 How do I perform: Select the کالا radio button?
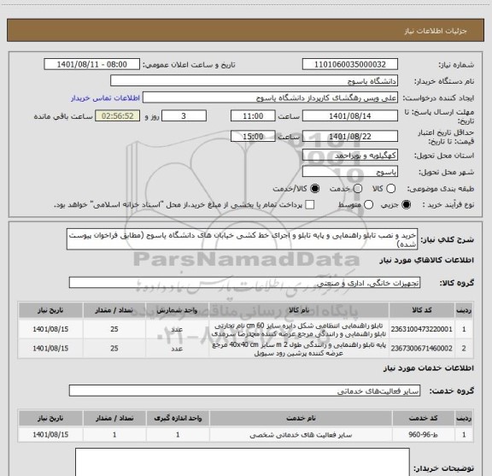pos(390,189)
